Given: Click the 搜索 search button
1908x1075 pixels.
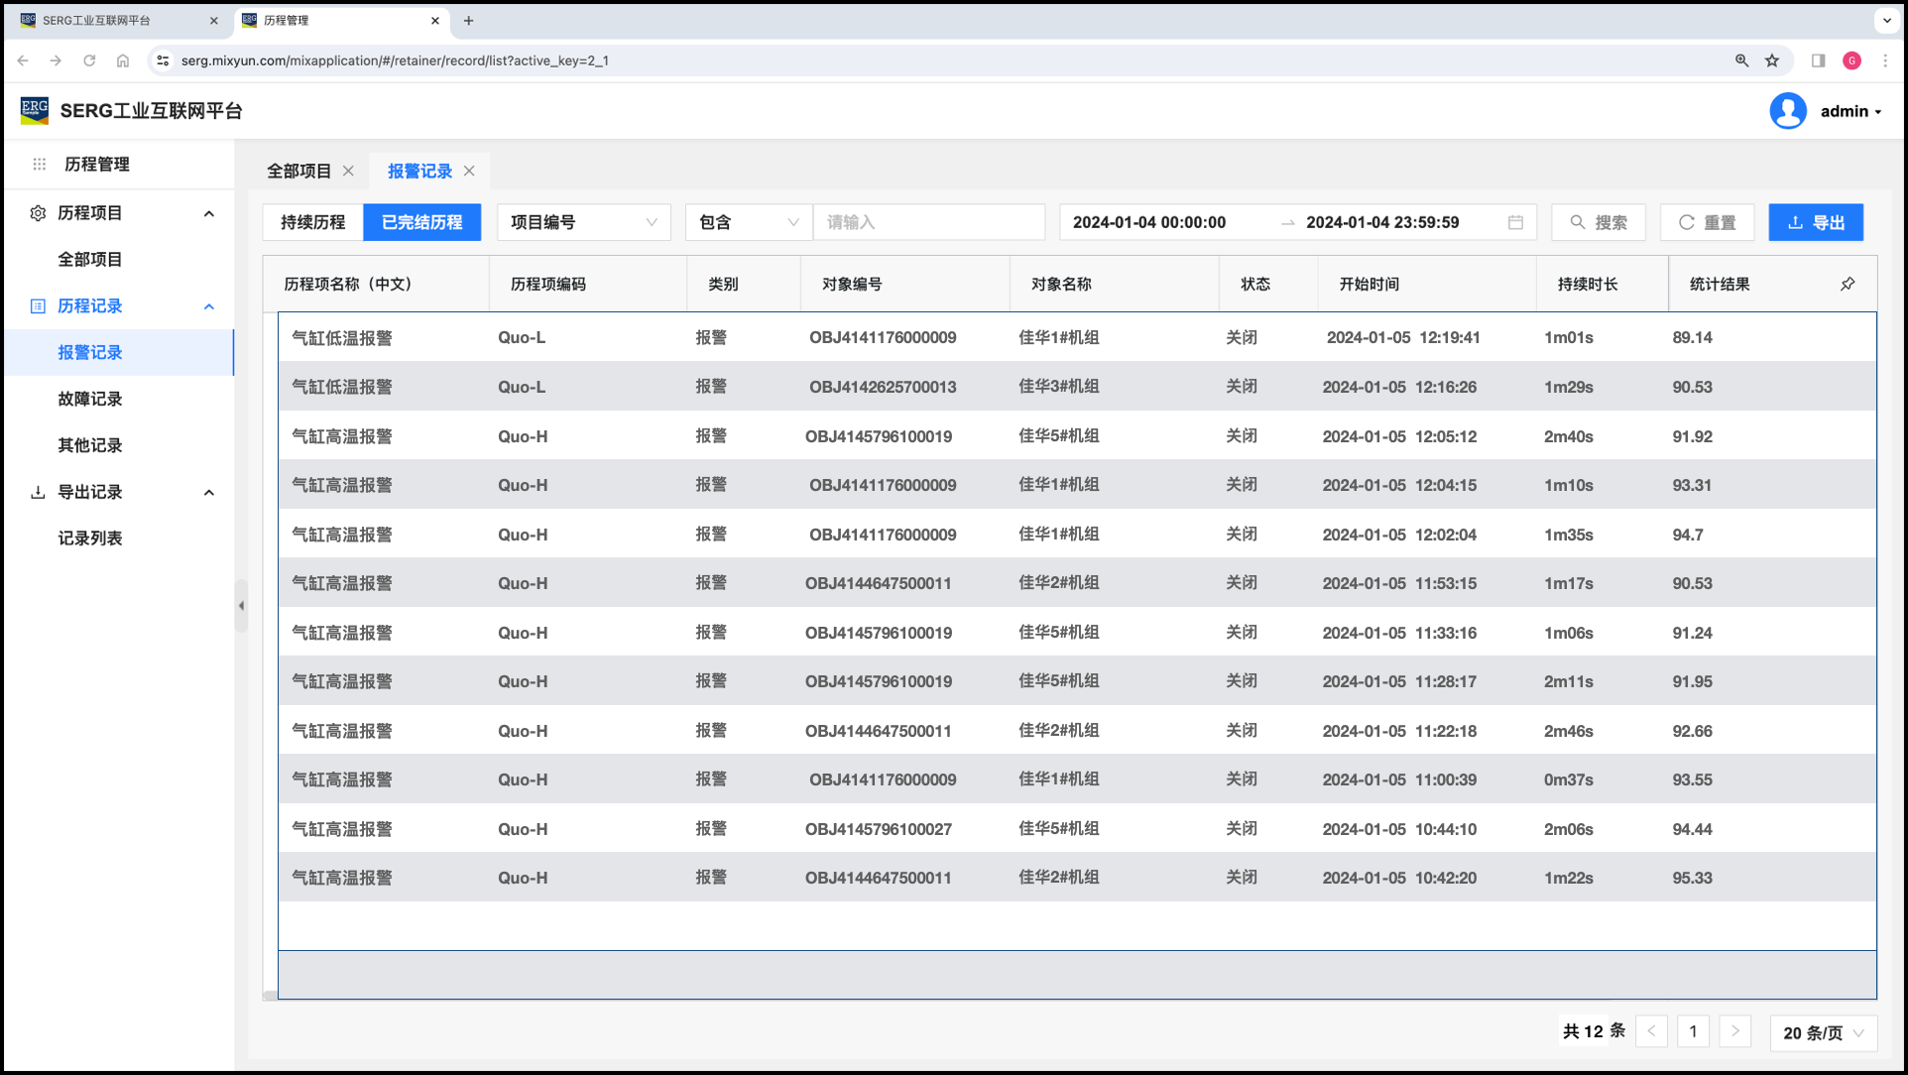Looking at the screenshot, I should pyautogui.click(x=1599, y=222).
